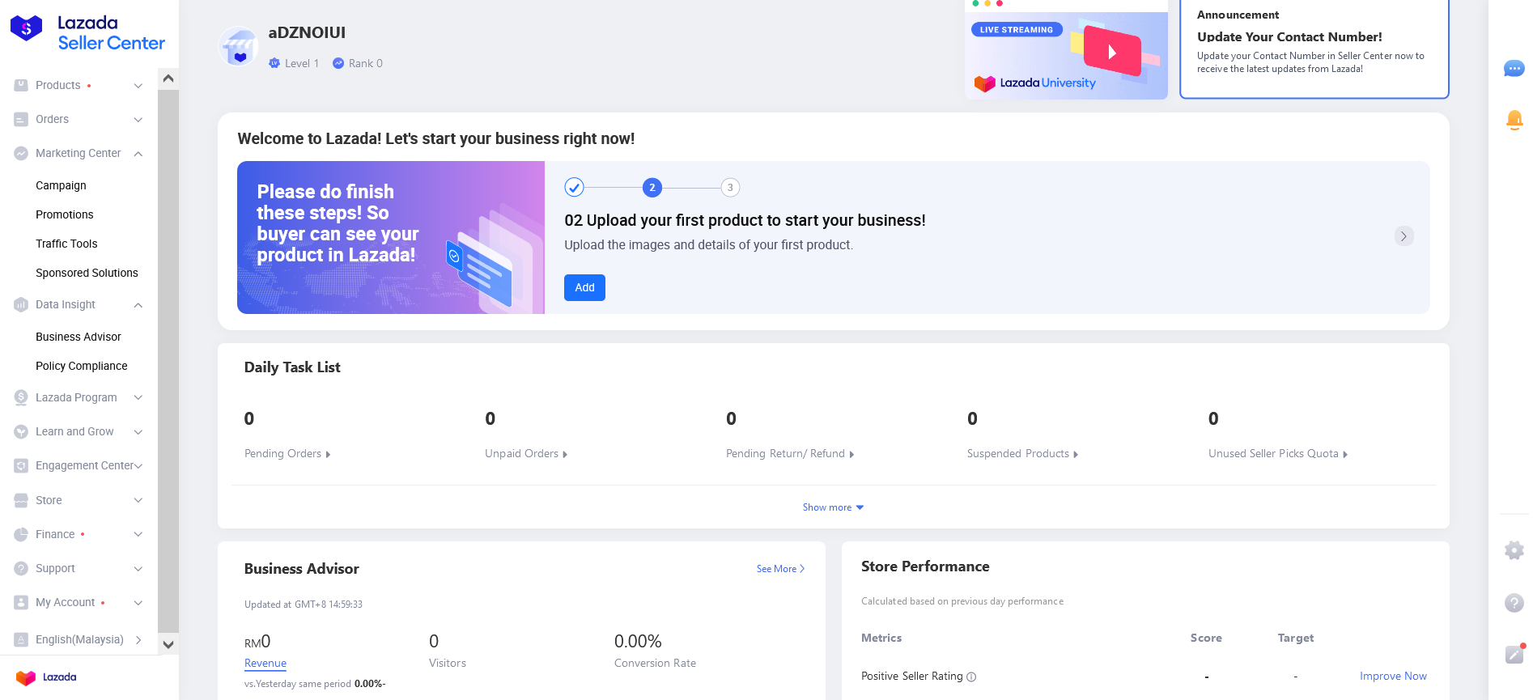Click the Marketing Center sidebar icon
The height and width of the screenshot is (700, 1533).
[x=21, y=153]
